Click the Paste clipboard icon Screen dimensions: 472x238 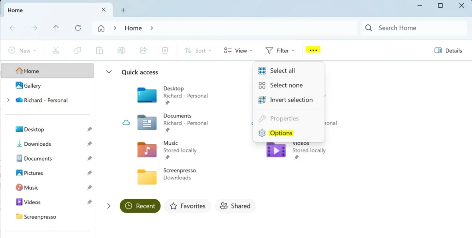pos(100,50)
